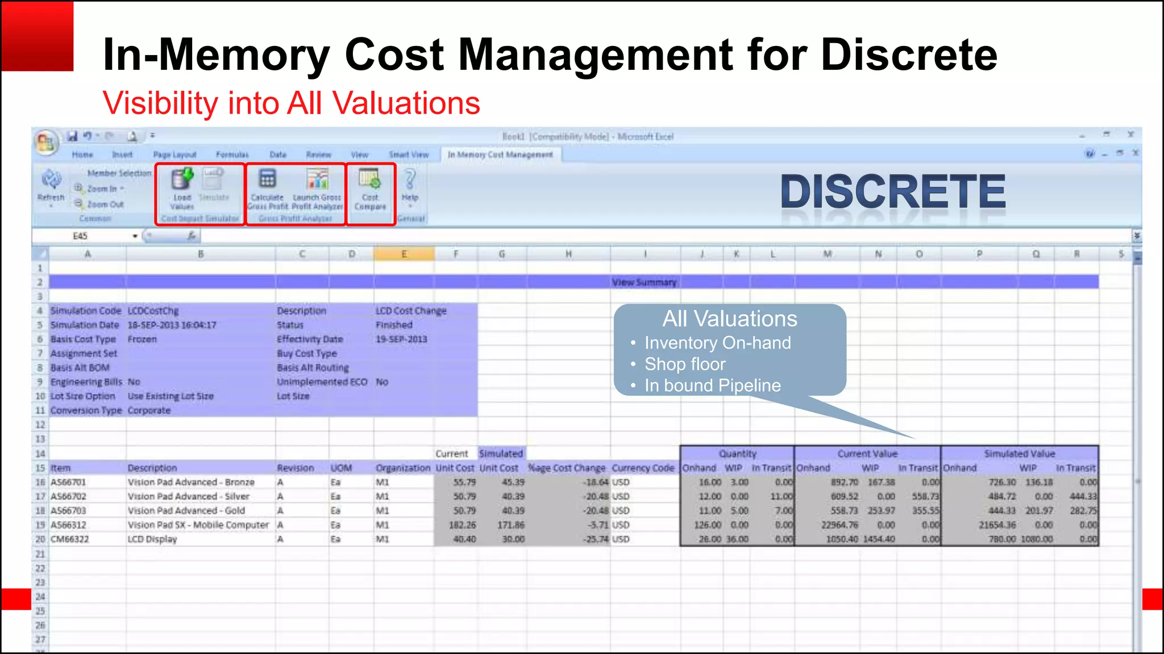Click the Currency Code column header cell
1164x654 pixels.
coord(645,468)
